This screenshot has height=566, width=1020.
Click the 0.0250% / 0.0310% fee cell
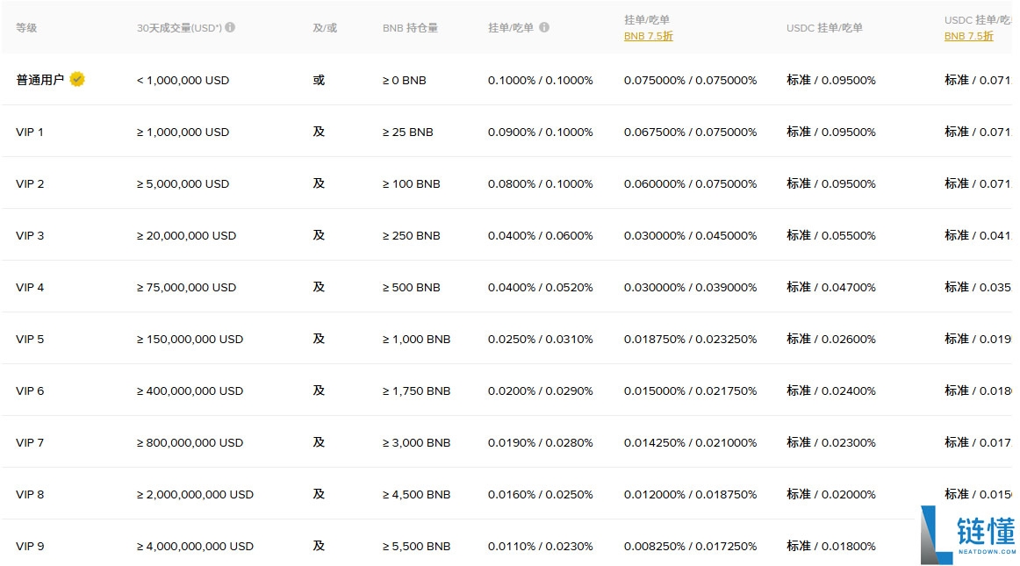tap(541, 340)
